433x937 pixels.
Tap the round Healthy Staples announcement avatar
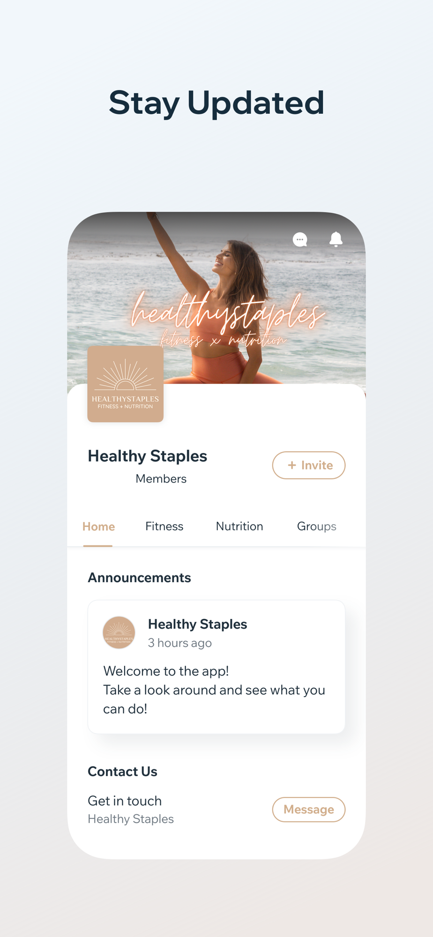[x=119, y=632]
